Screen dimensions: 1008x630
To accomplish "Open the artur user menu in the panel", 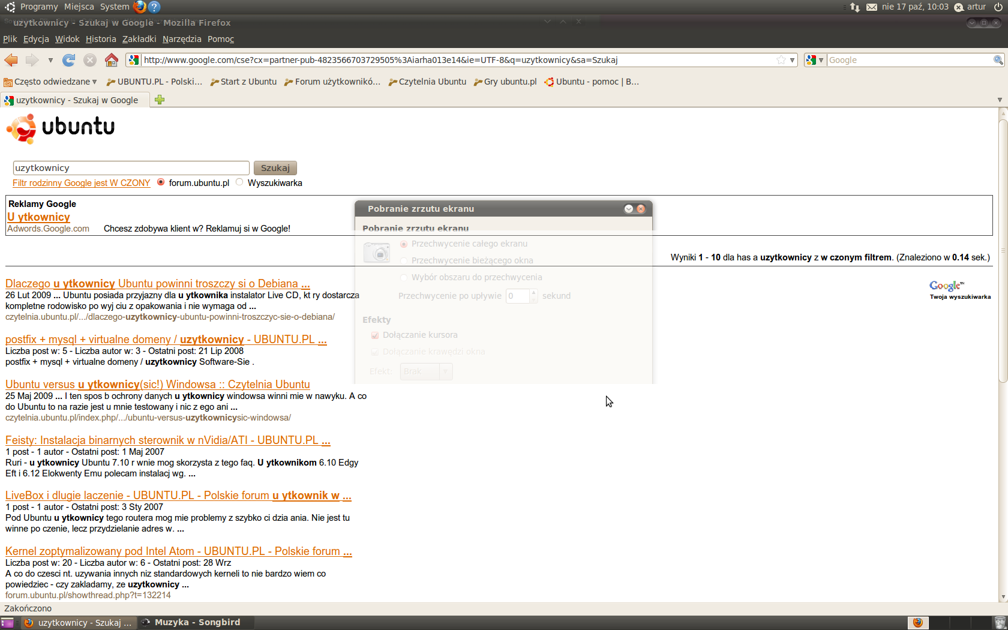I will [970, 7].
